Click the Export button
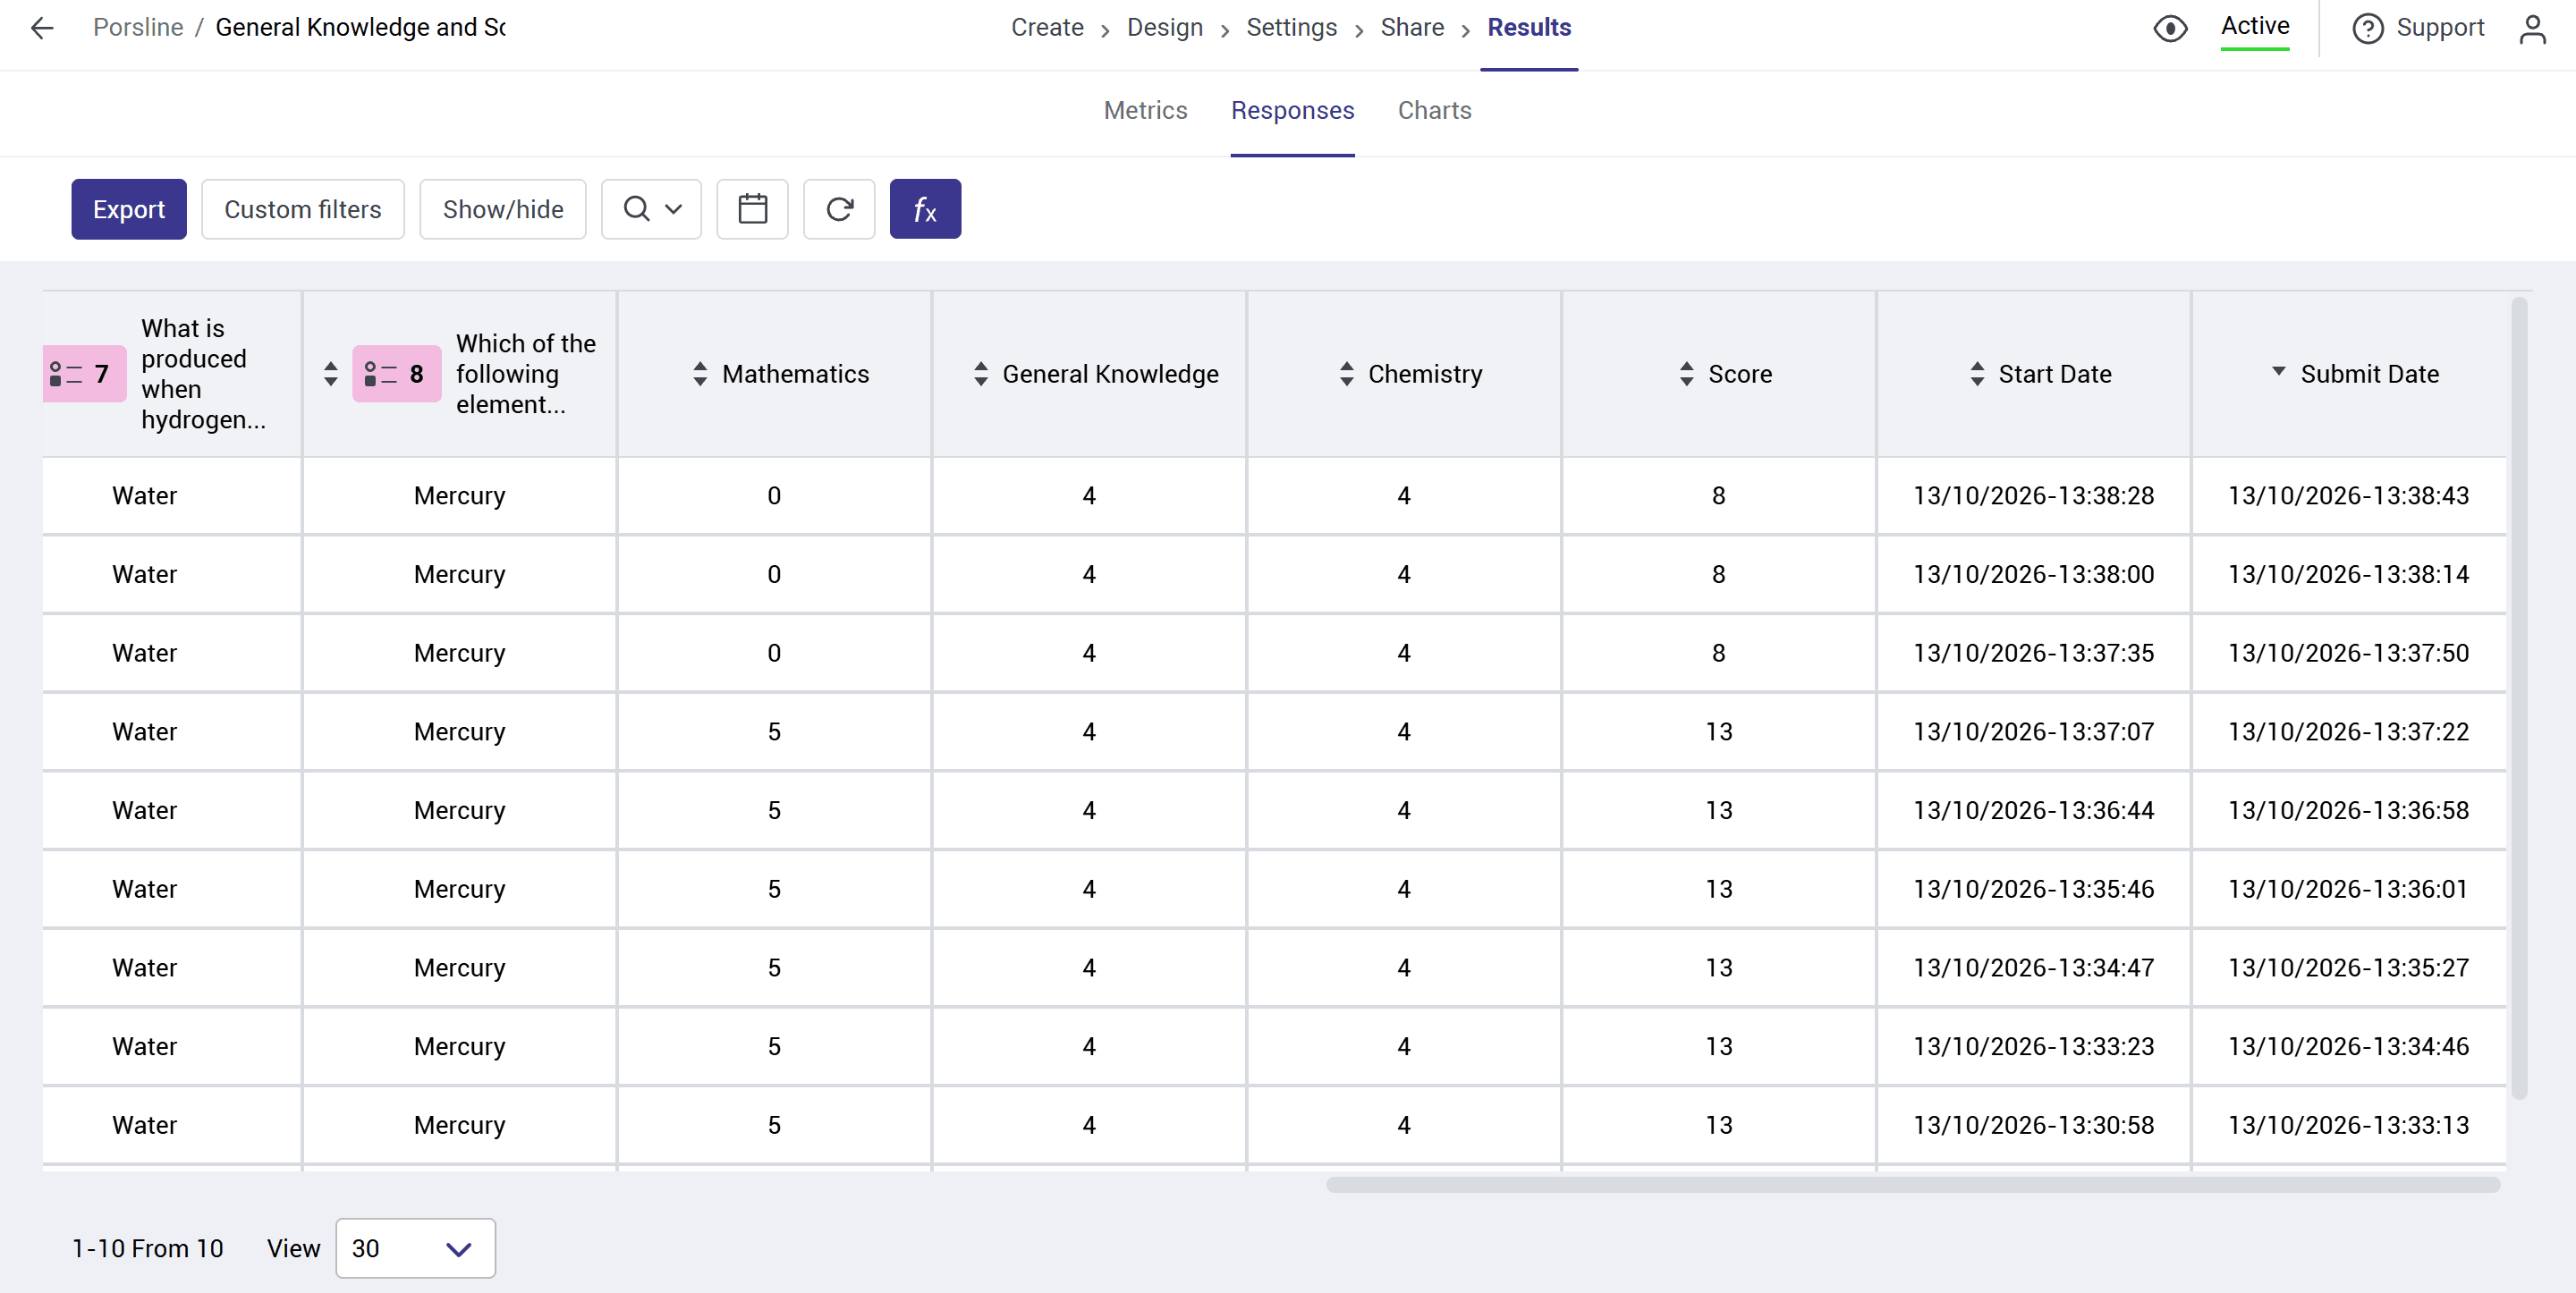 point(129,209)
